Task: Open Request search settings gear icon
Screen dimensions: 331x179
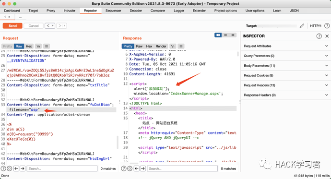Action: tap(9, 168)
